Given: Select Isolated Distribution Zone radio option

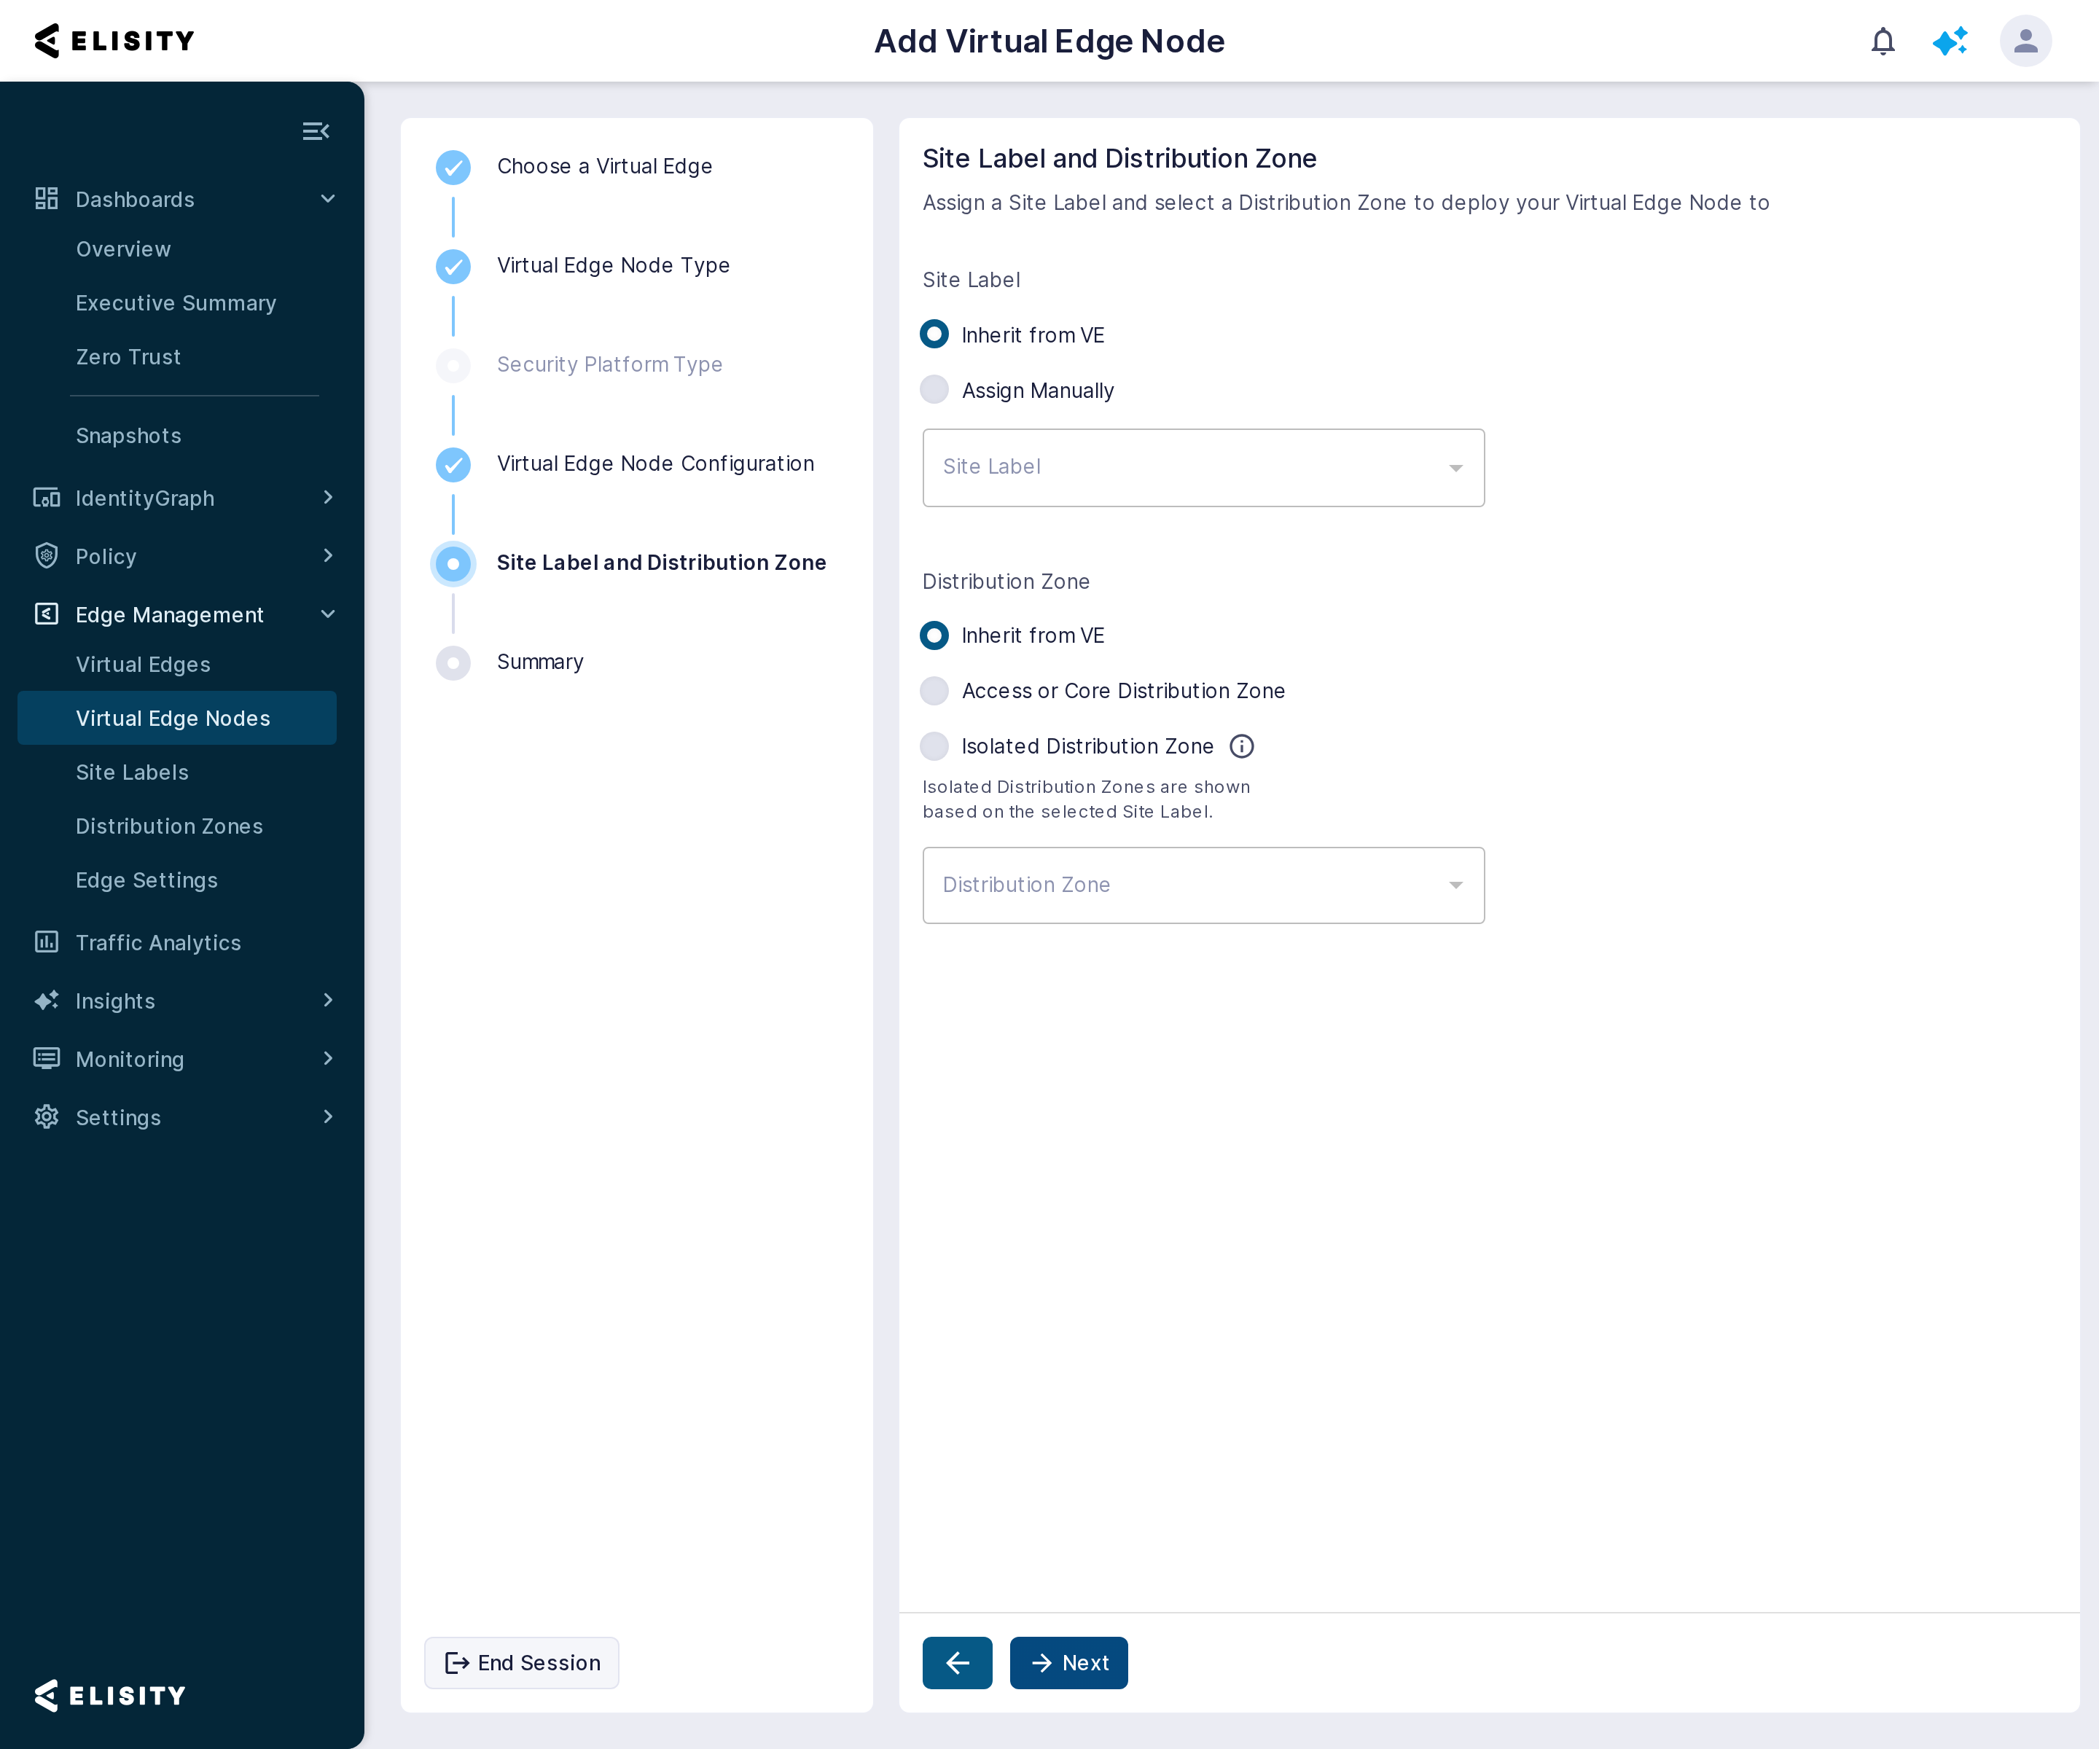Looking at the screenshot, I should pos(934,746).
